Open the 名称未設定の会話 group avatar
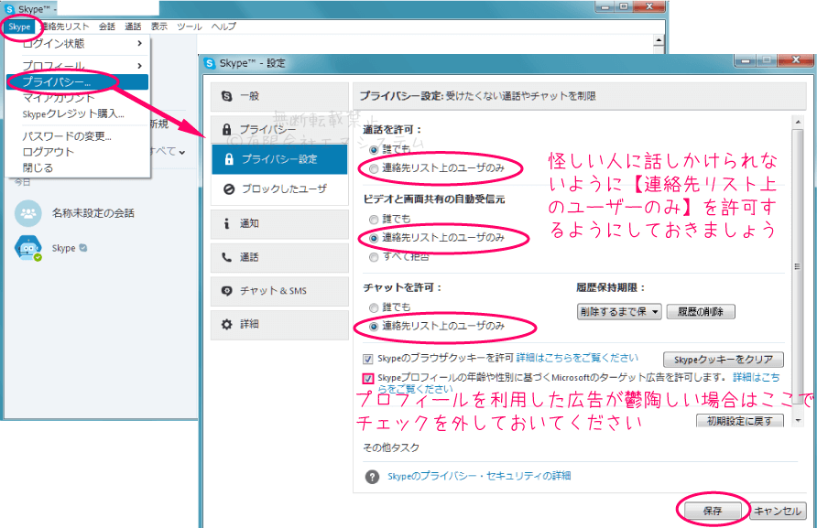The height and width of the screenshot is (528, 817). [28, 213]
